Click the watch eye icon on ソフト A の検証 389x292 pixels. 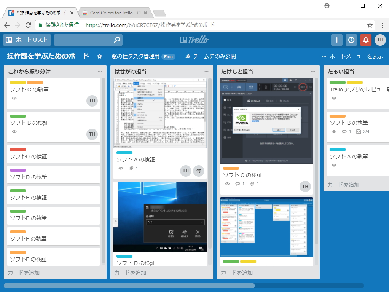121,168
